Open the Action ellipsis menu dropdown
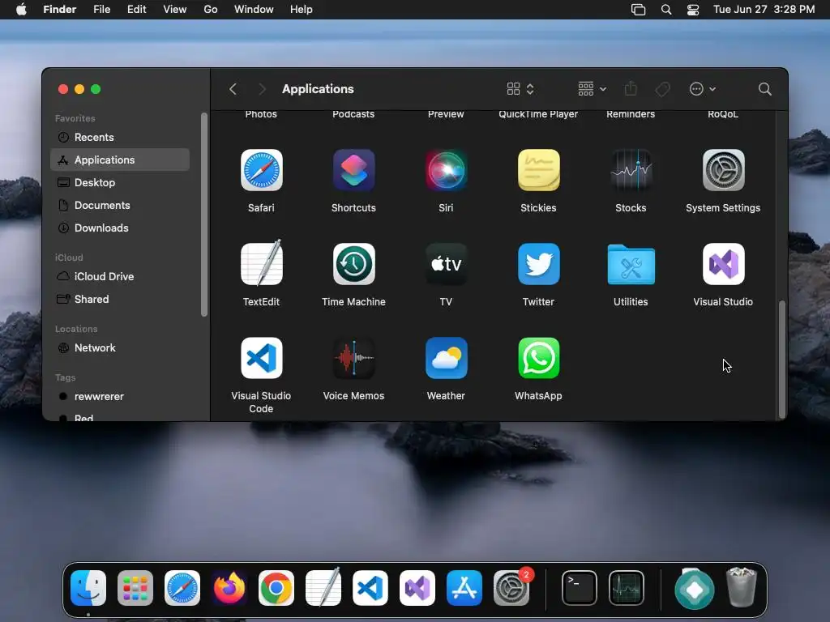This screenshot has height=622, width=830. [703, 89]
